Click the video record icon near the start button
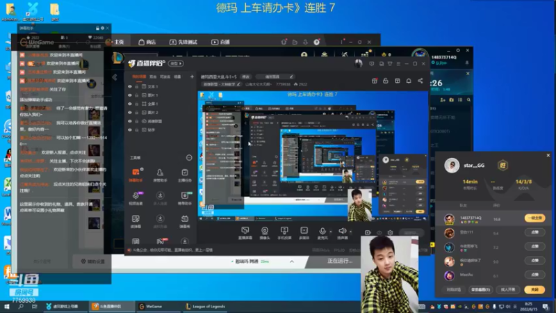This screenshot has width=556, height=313. pyautogui.click(x=368, y=233)
